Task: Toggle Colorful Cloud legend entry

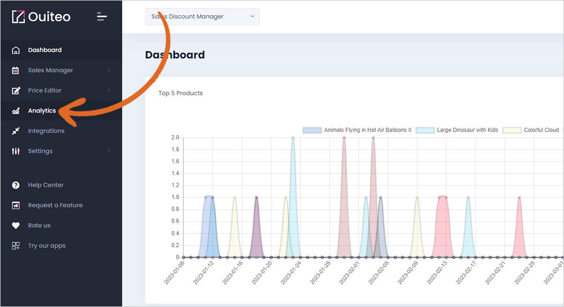Action: coord(531,130)
